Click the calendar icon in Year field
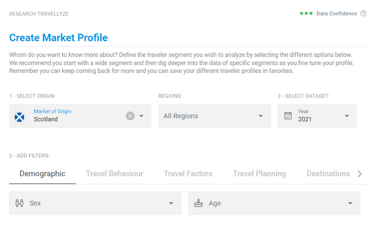This screenshot has width=376, height=232. coord(288,116)
